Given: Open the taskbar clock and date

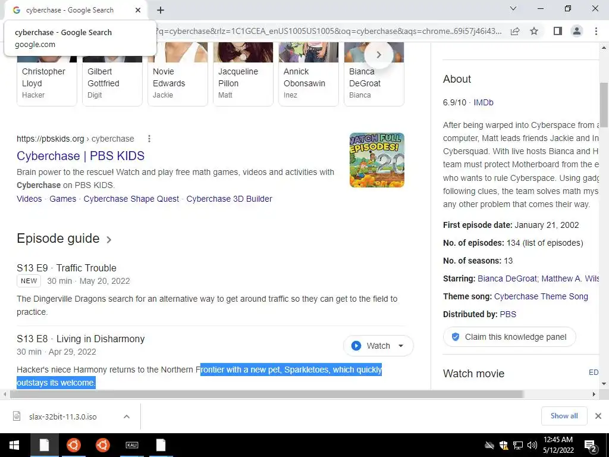Looking at the screenshot, I should [x=558, y=445].
